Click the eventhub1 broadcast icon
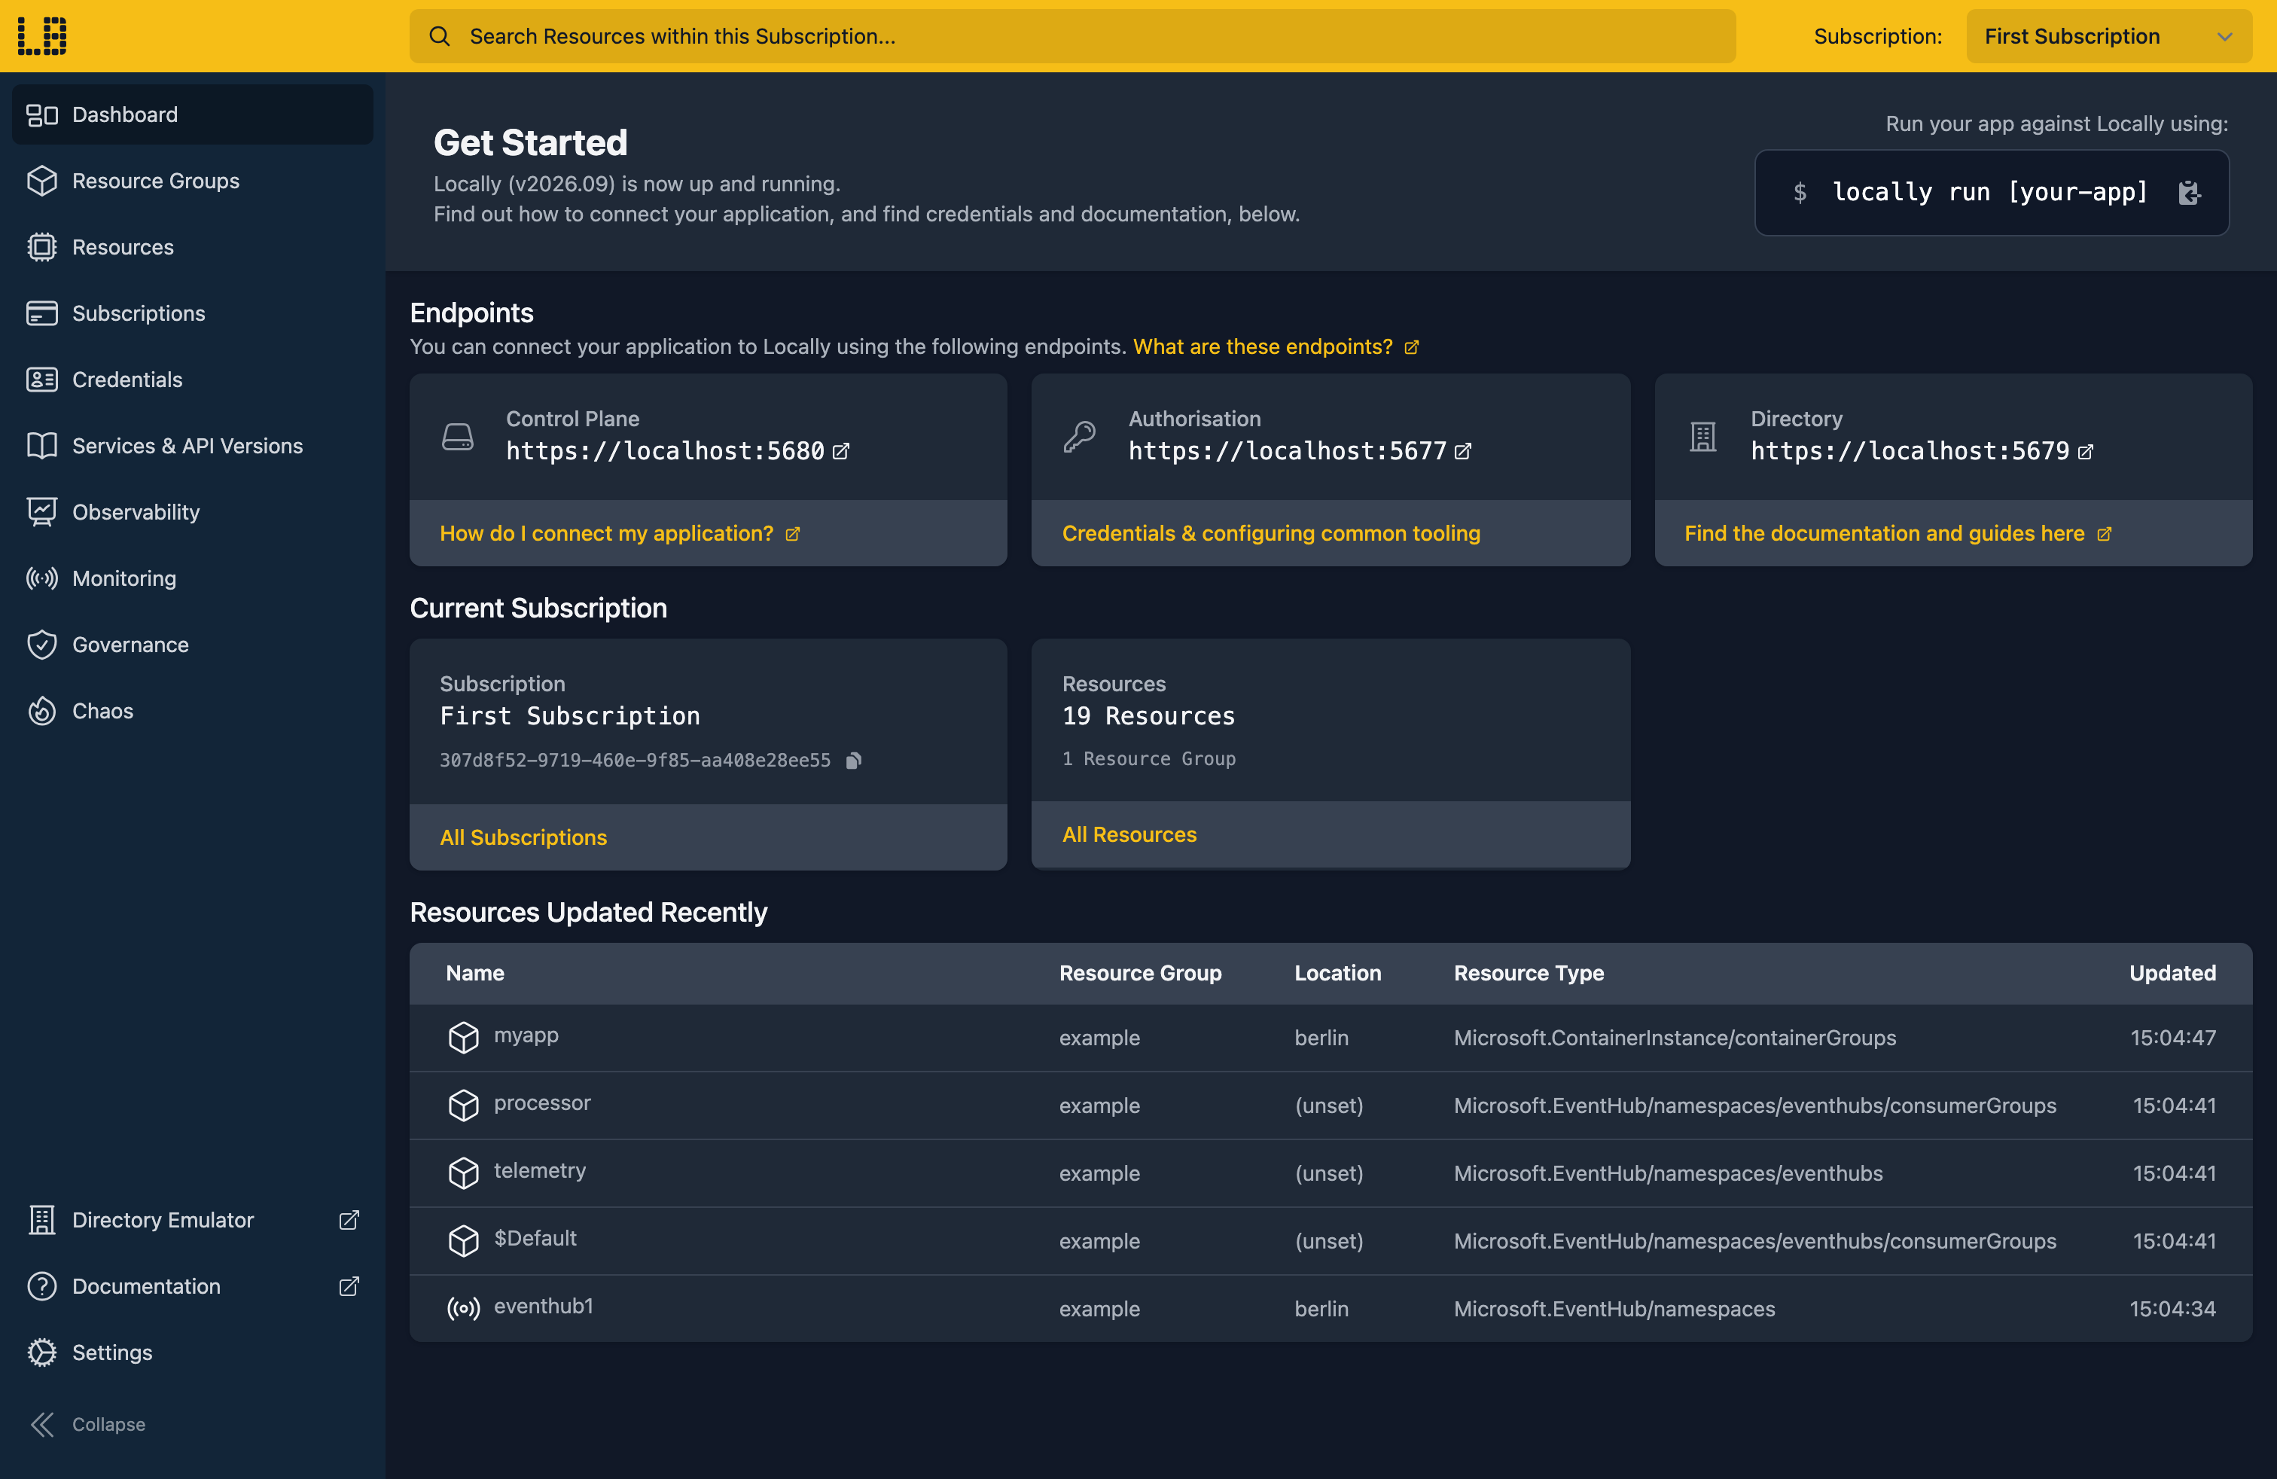The image size is (2277, 1479). (x=463, y=1308)
